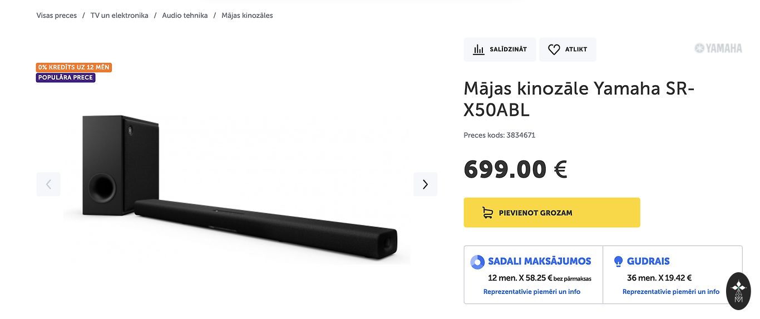Add product with Pievienot grozam button
The image size is (760, 319).
[551, 213]
